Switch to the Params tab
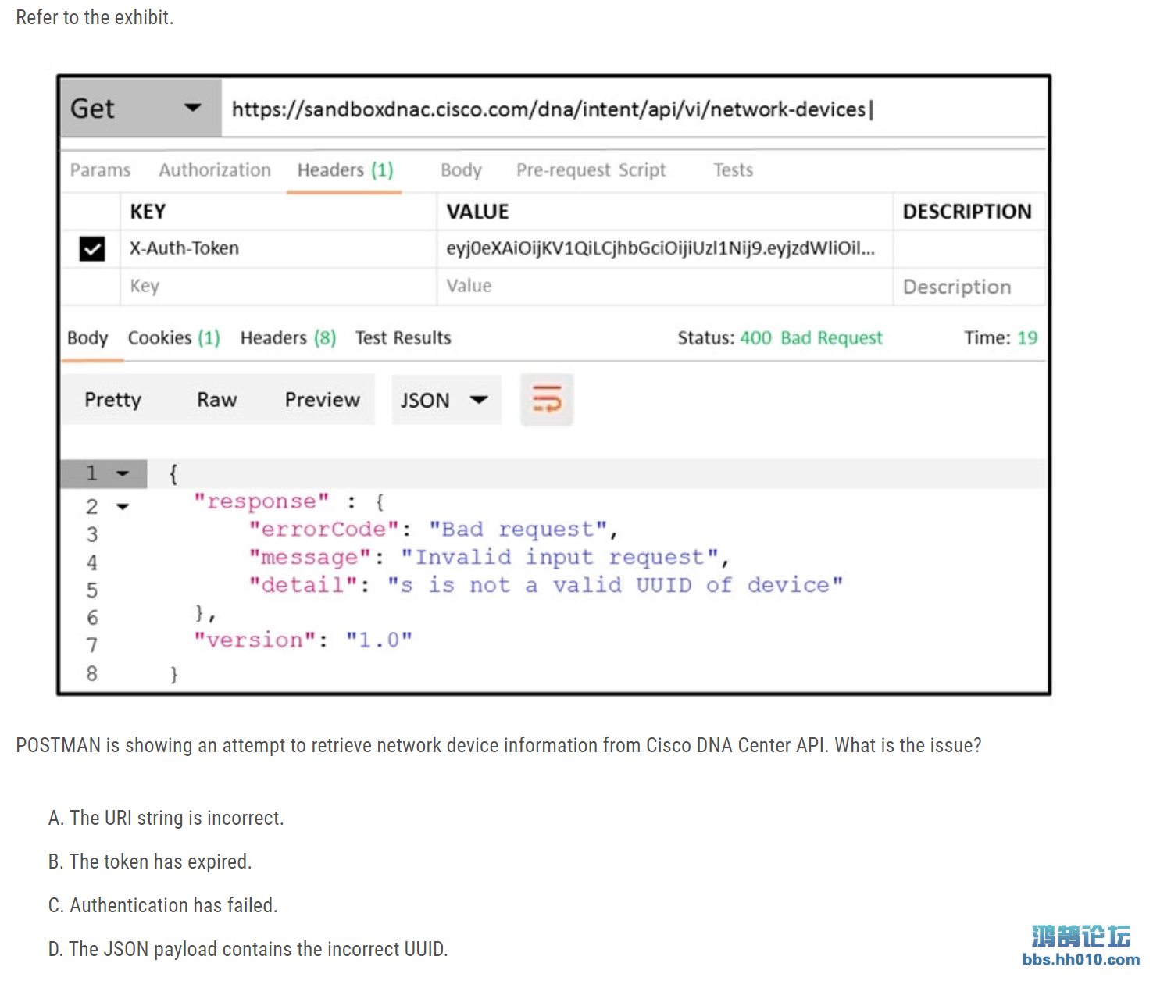The height and width of the screenshot is (981, 1153). 101,170
